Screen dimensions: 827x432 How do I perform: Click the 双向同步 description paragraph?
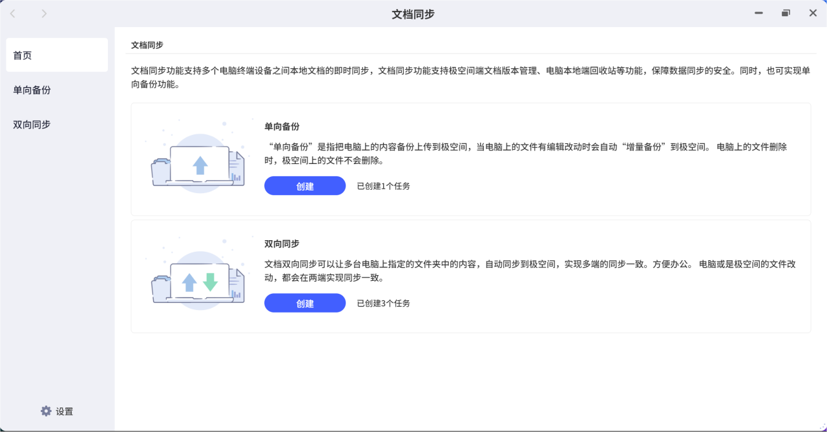click(x=530, y=271)
